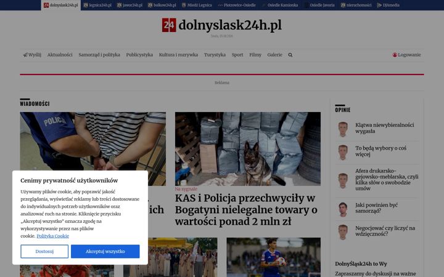Screen dimensions: 444x277
Task: Open the procession crowd photo thumbnail
Action: [183, 257]
